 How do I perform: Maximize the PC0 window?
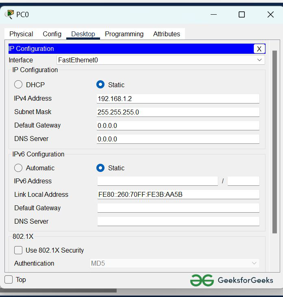[242, 15]
